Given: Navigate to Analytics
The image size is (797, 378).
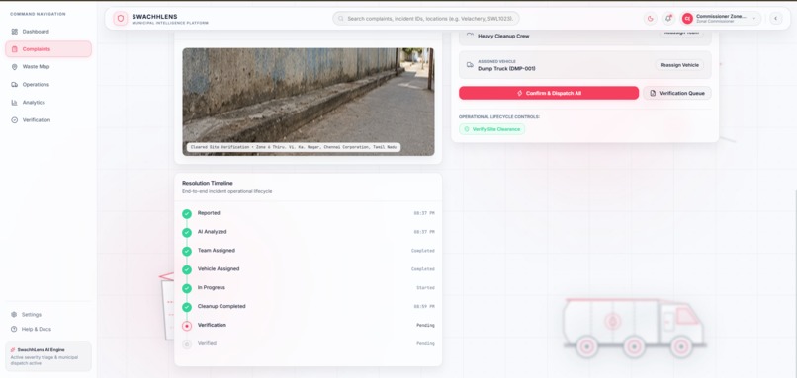Looking at the screenshot, I should (48, 103).
